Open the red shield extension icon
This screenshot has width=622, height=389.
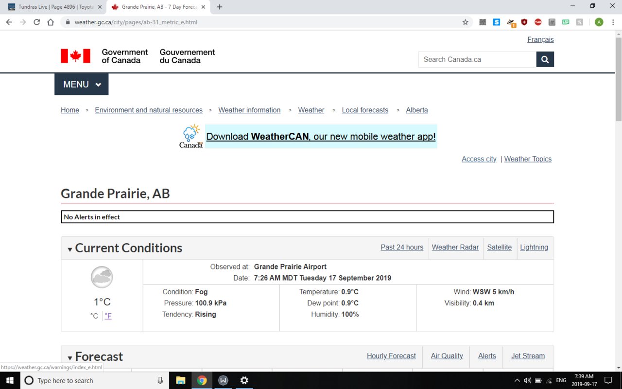pyautogui.click(x=524, y=22)
